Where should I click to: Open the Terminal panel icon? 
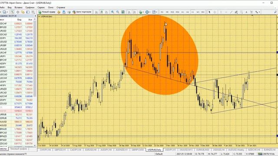[28, 12]
